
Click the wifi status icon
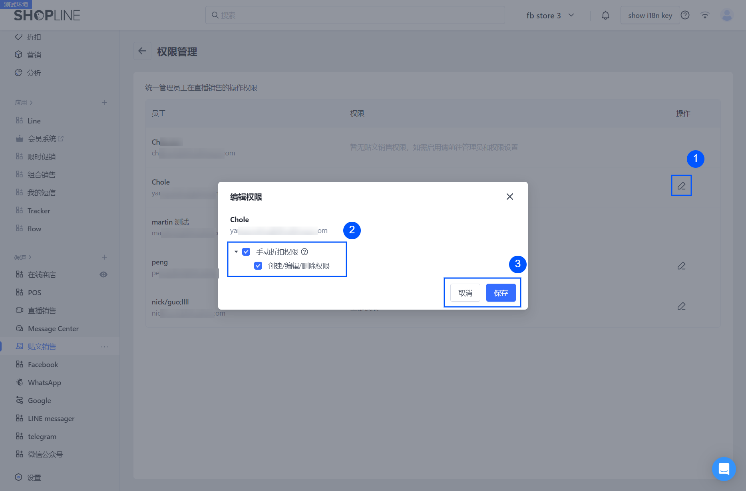705,15
